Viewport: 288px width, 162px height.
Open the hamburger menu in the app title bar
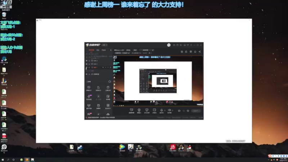tap(191, 45)
